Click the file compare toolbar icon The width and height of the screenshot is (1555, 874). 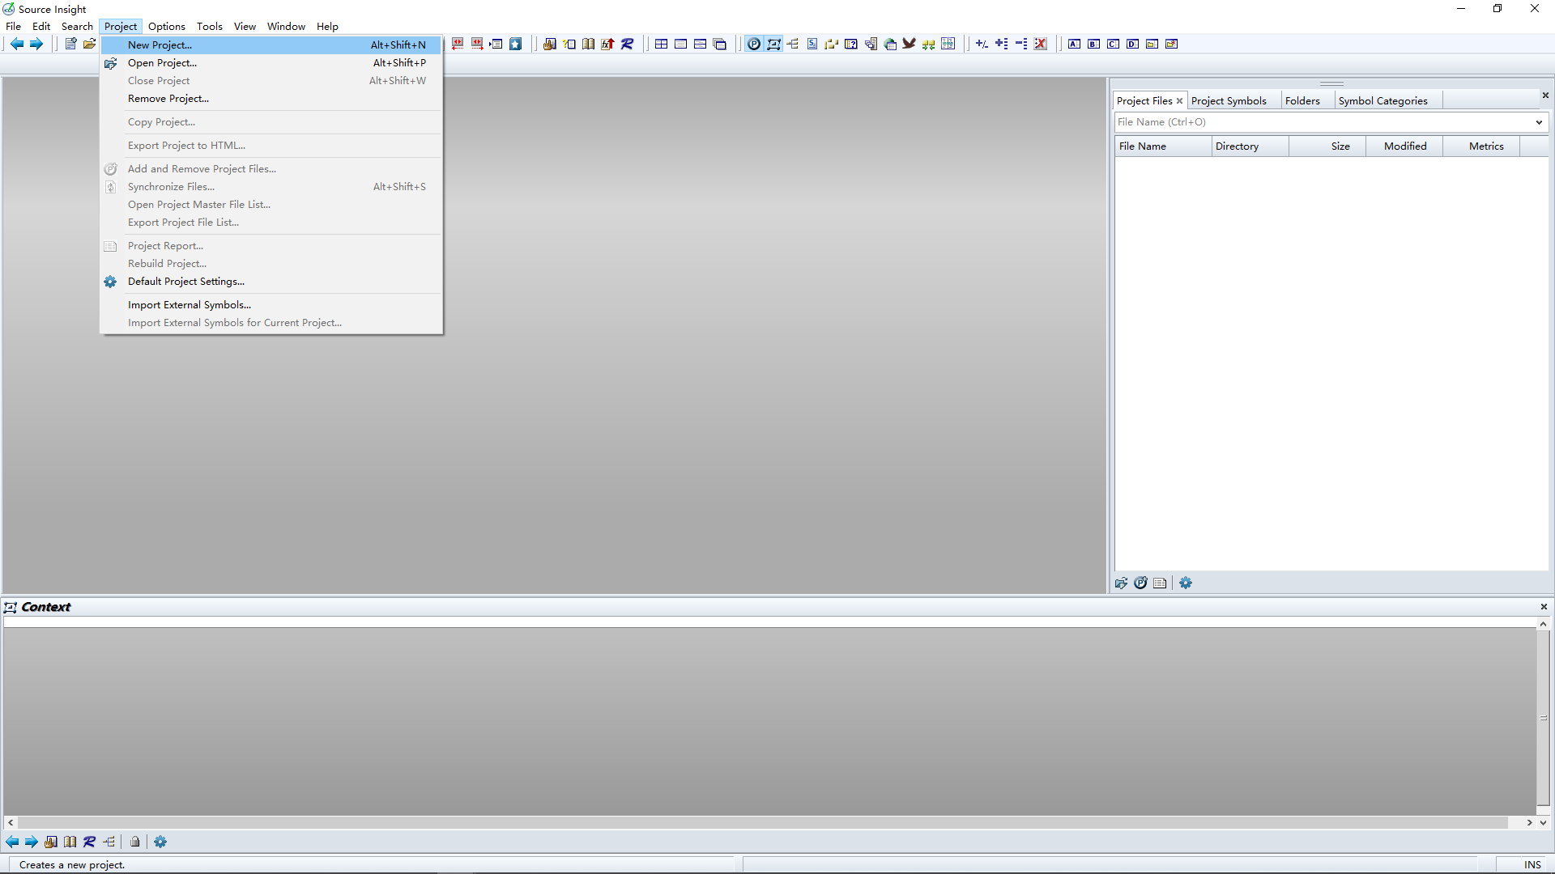click(x=948, y=44)
